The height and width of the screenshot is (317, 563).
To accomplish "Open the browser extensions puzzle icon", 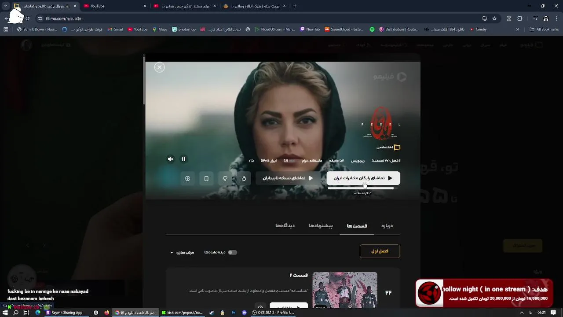I will coord(520,18).
